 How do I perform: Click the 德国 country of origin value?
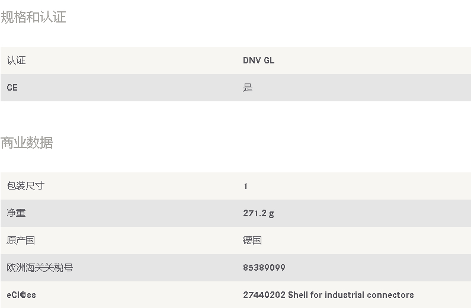(x=252, y=240)
